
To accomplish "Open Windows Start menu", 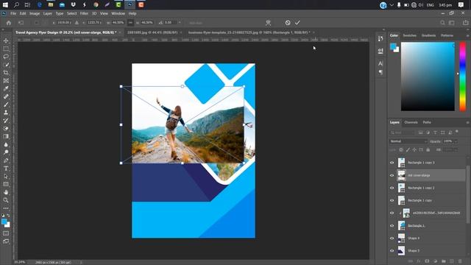I will pyautogui.click(x=5, y=5).
